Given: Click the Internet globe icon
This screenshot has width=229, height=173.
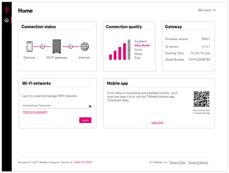Looking at the screenshot, I should pyautogui.click(x=84, y=47).
